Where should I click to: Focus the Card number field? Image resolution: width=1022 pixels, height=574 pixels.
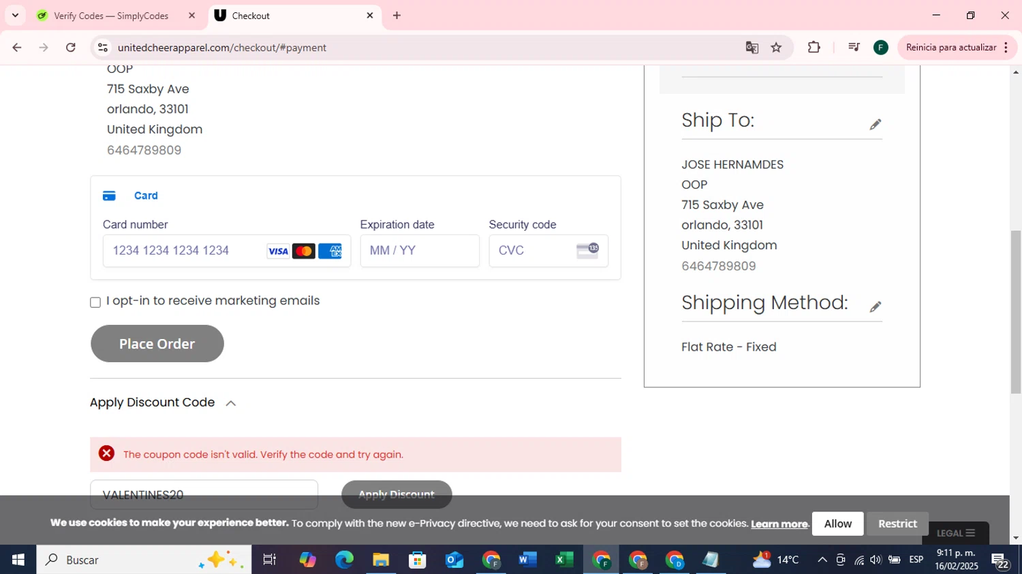pos(226,251)
